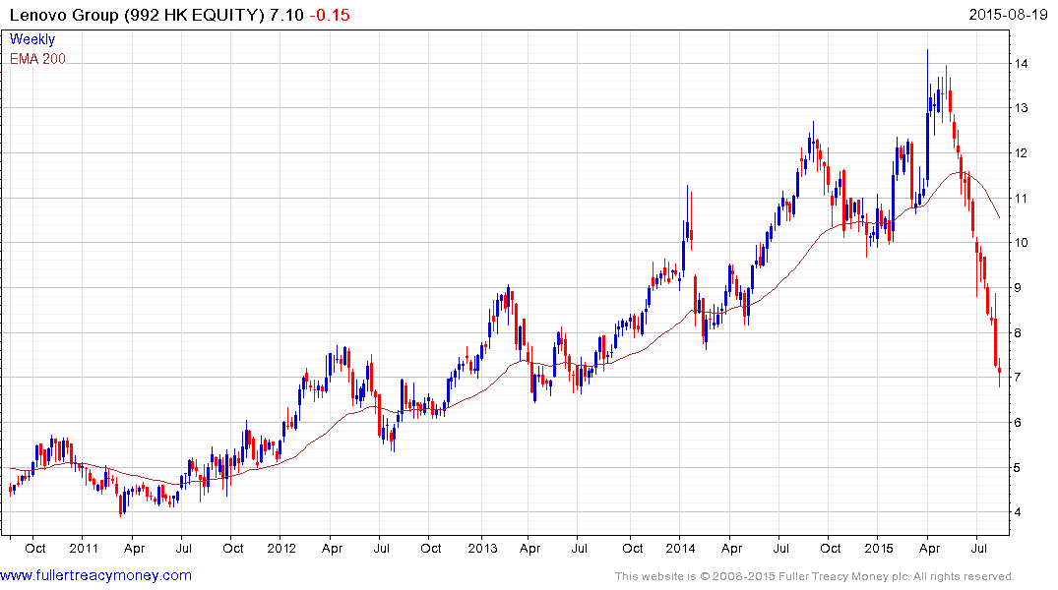This screenshot has width=1058, height=590.
Task: Click the 2013 time axis label
Action: coord(482,548)
